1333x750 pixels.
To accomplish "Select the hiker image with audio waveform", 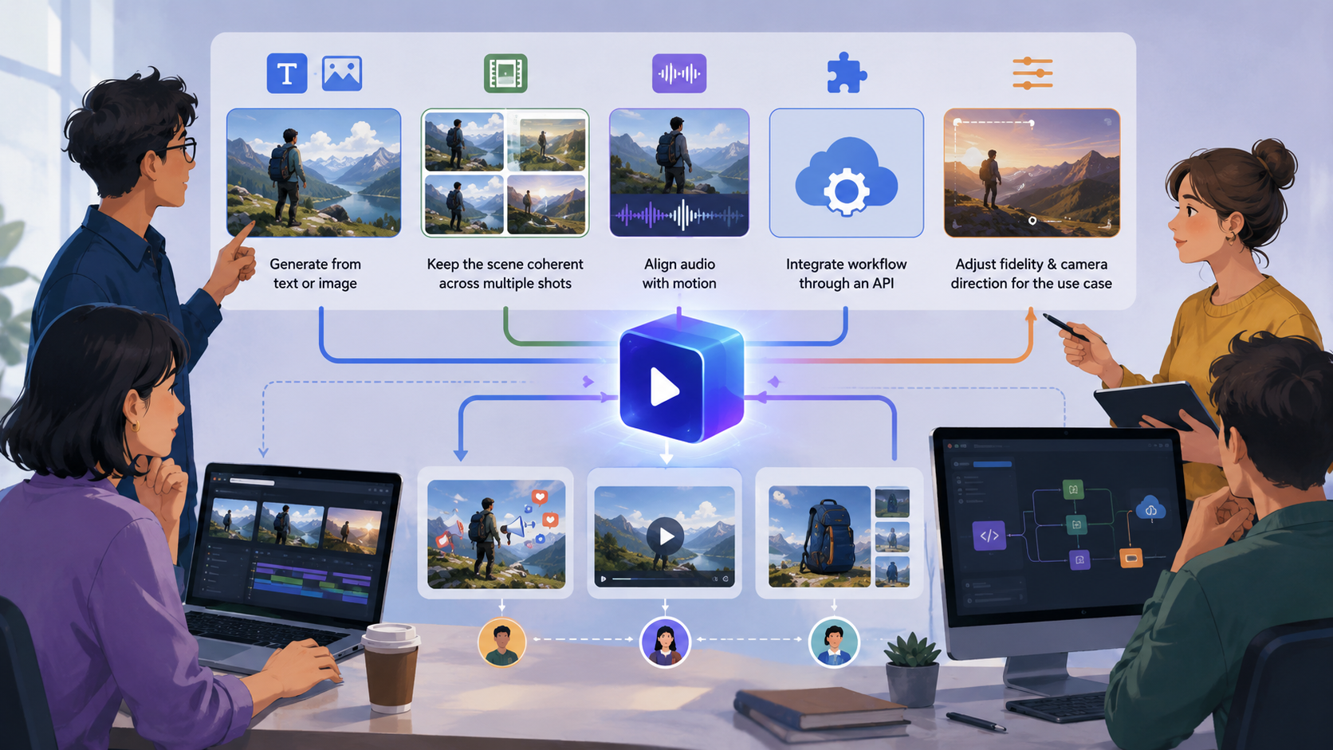I will pos(679,173).
